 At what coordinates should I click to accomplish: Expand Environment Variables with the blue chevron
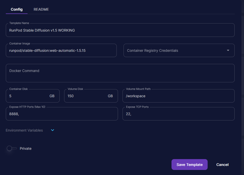pos(53,130)
